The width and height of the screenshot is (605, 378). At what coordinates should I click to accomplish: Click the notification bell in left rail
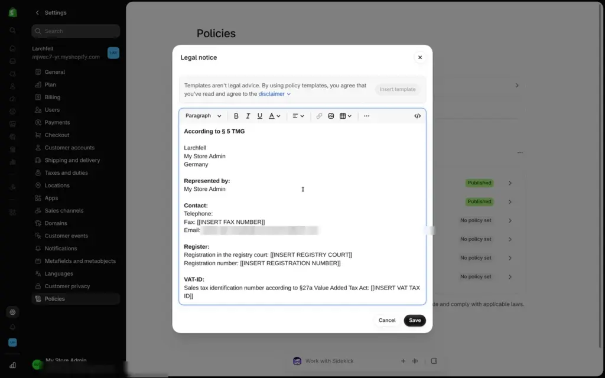tap(13, 327)
